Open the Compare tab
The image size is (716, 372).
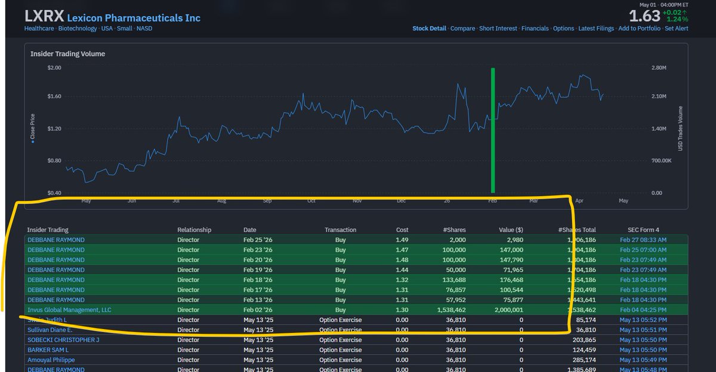[x=462, y=29]
